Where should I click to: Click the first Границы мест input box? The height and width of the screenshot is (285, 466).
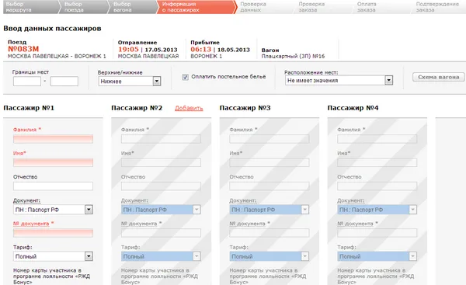click(27, 81)
